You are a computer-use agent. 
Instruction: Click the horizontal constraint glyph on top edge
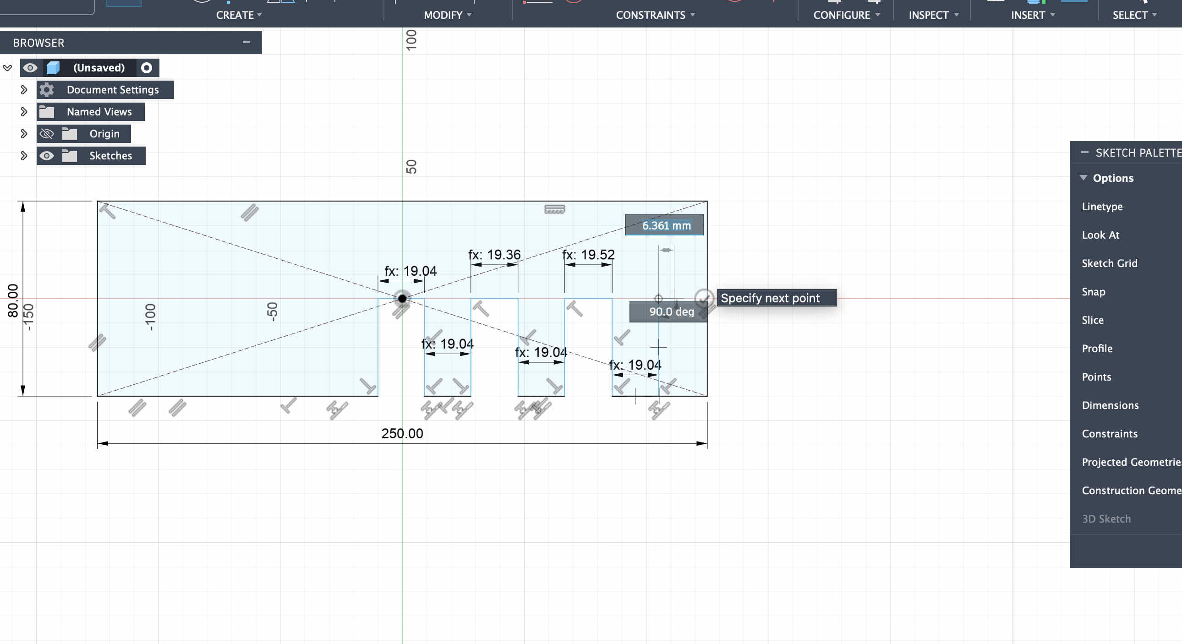[554, 210]
